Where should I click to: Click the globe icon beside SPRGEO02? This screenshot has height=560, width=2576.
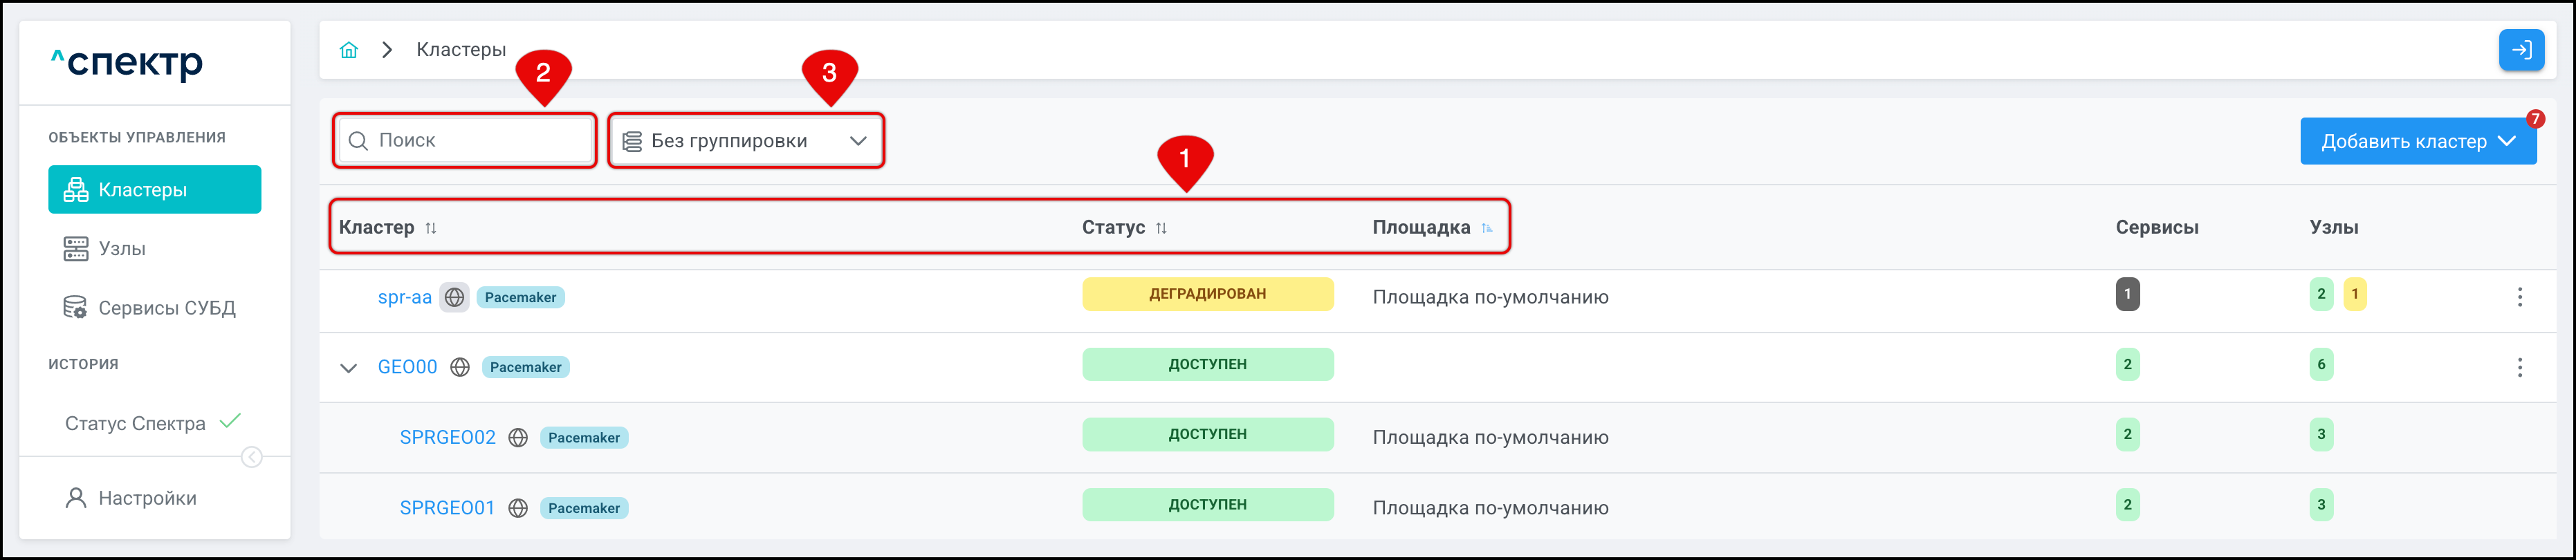[517, 437]
